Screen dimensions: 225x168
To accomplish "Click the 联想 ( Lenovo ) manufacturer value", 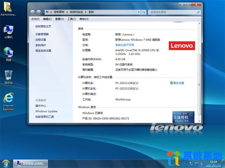I will click(125, 34).
